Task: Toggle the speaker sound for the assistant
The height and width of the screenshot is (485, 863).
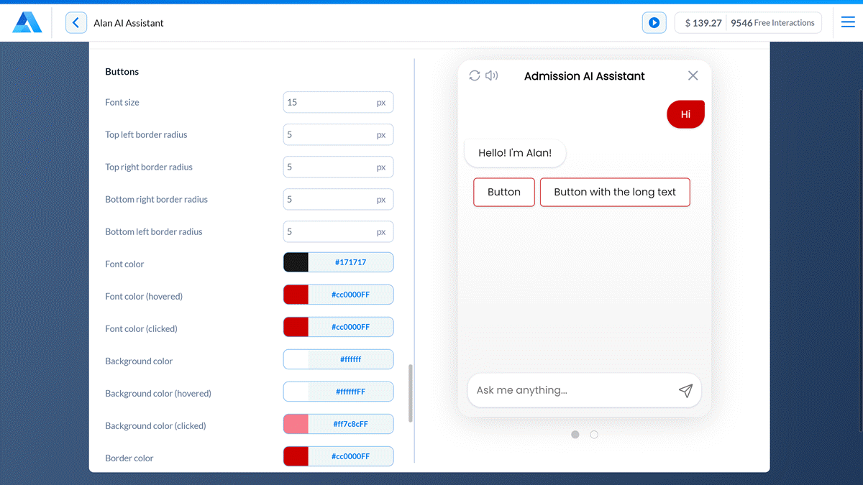Action: 492,75
